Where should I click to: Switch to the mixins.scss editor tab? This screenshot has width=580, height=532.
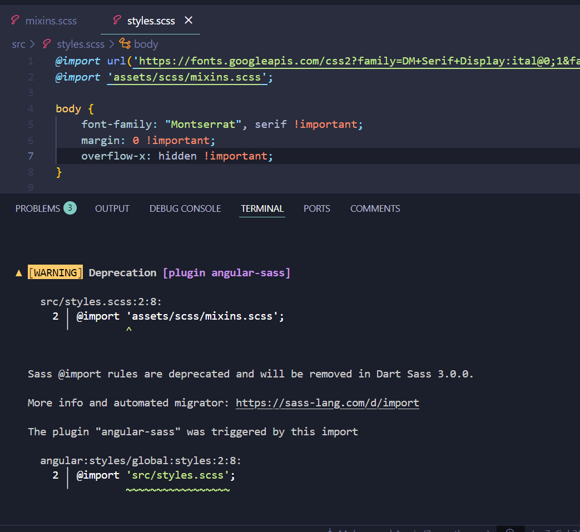pyautogui.click(x=51, y=21)
